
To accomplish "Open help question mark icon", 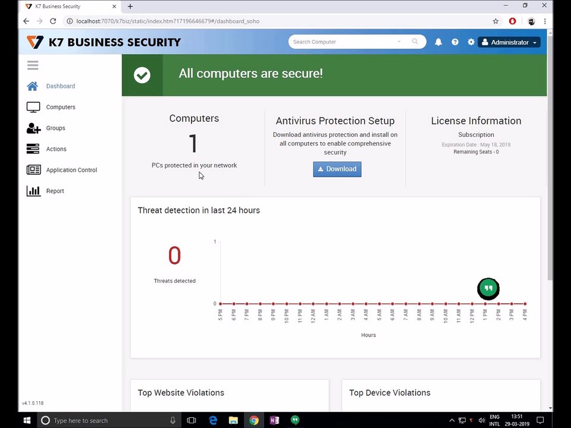I will point(455,42).
